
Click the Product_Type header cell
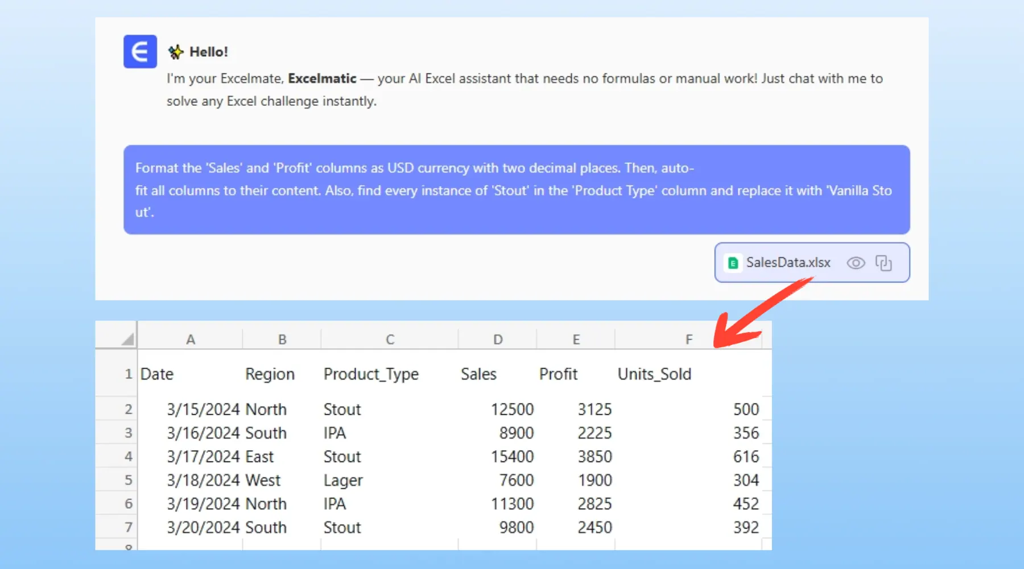tap(371, 374)
